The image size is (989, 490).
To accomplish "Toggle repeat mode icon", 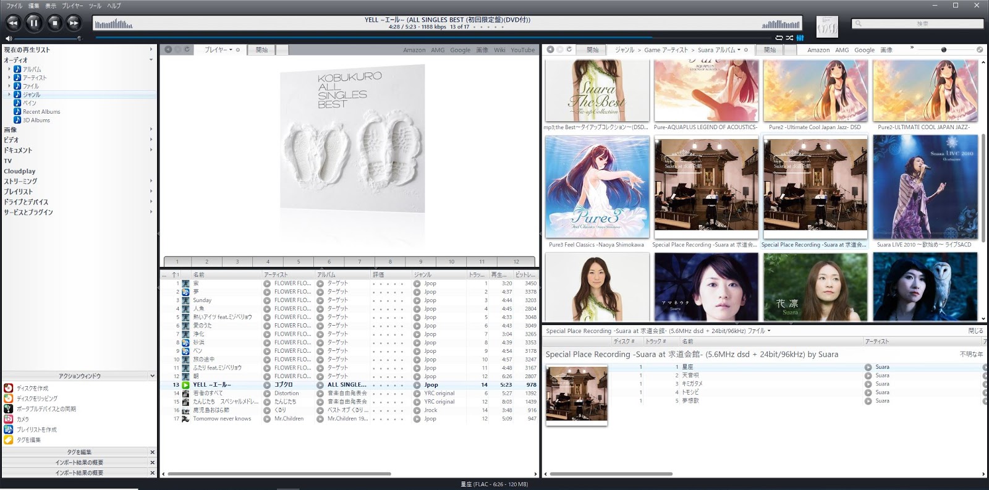I will click(779, 38).
